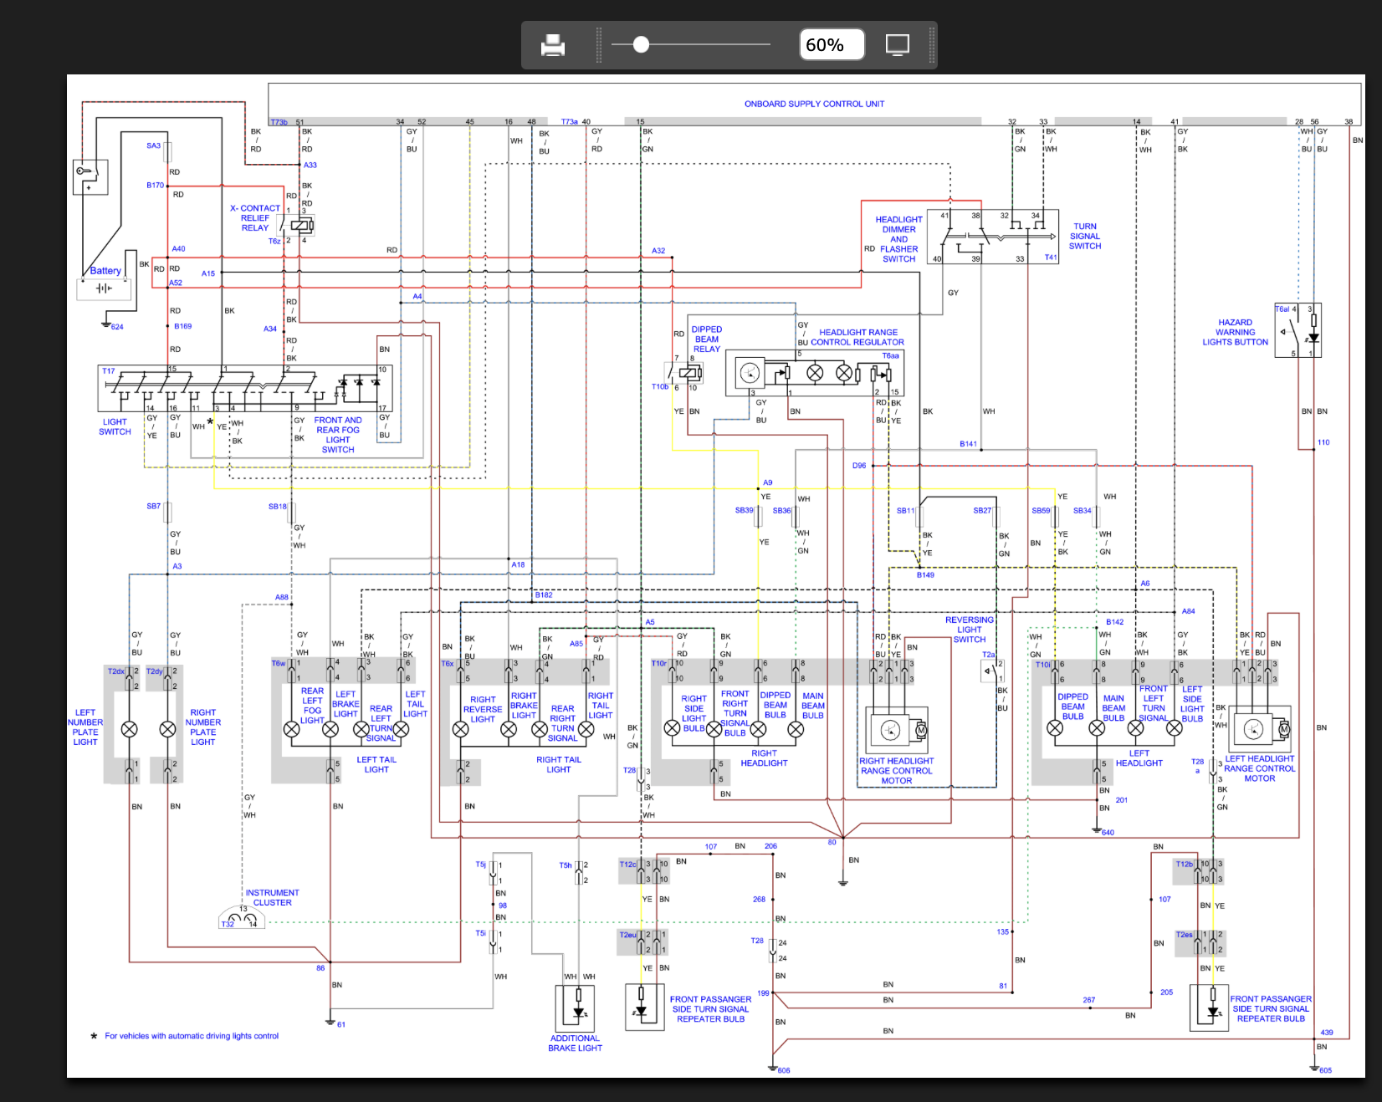Image resolution: width=1382 pixels, height=1102 pixels.
Task: Click the left drag grip of the toolbar
Action: [x=599, y=45]
